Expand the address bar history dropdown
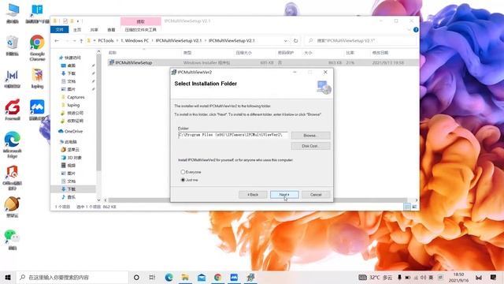 (x=285, y=40)
